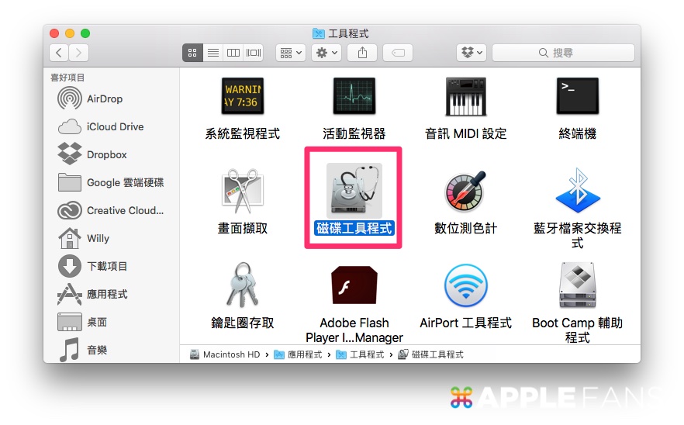Viewport: 684px width, 425px height.
Task: Open the item arrangement dropdown
Action: click(291, 53)
